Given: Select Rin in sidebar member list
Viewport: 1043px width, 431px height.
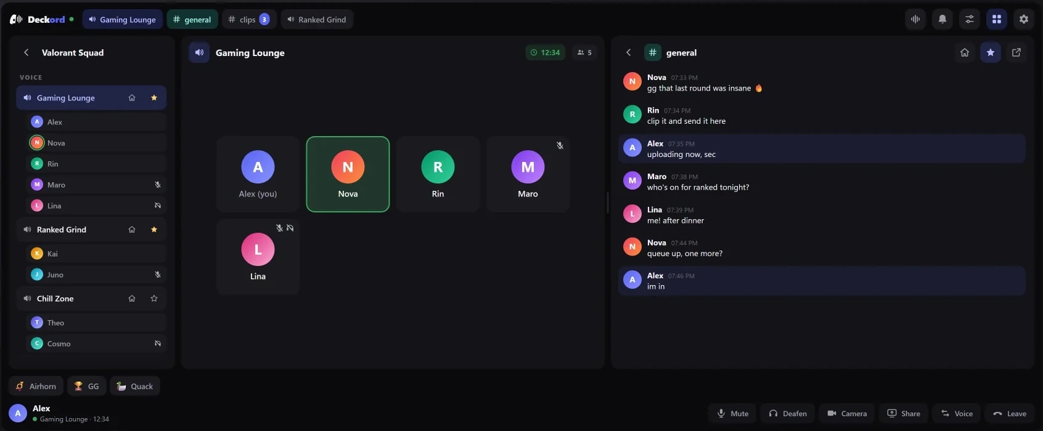Looking at the screenshot, I should (x=96, y=164).
